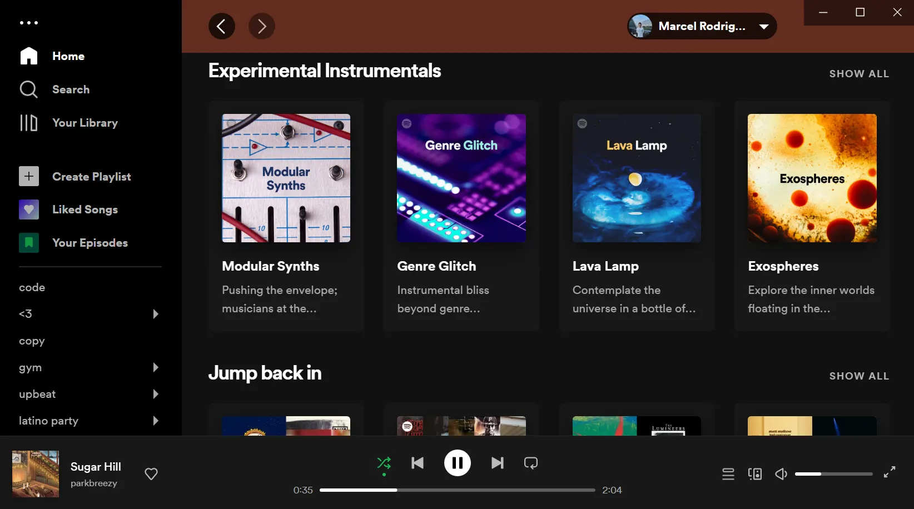
Task: Enter full screen mode
Action: 890,472
